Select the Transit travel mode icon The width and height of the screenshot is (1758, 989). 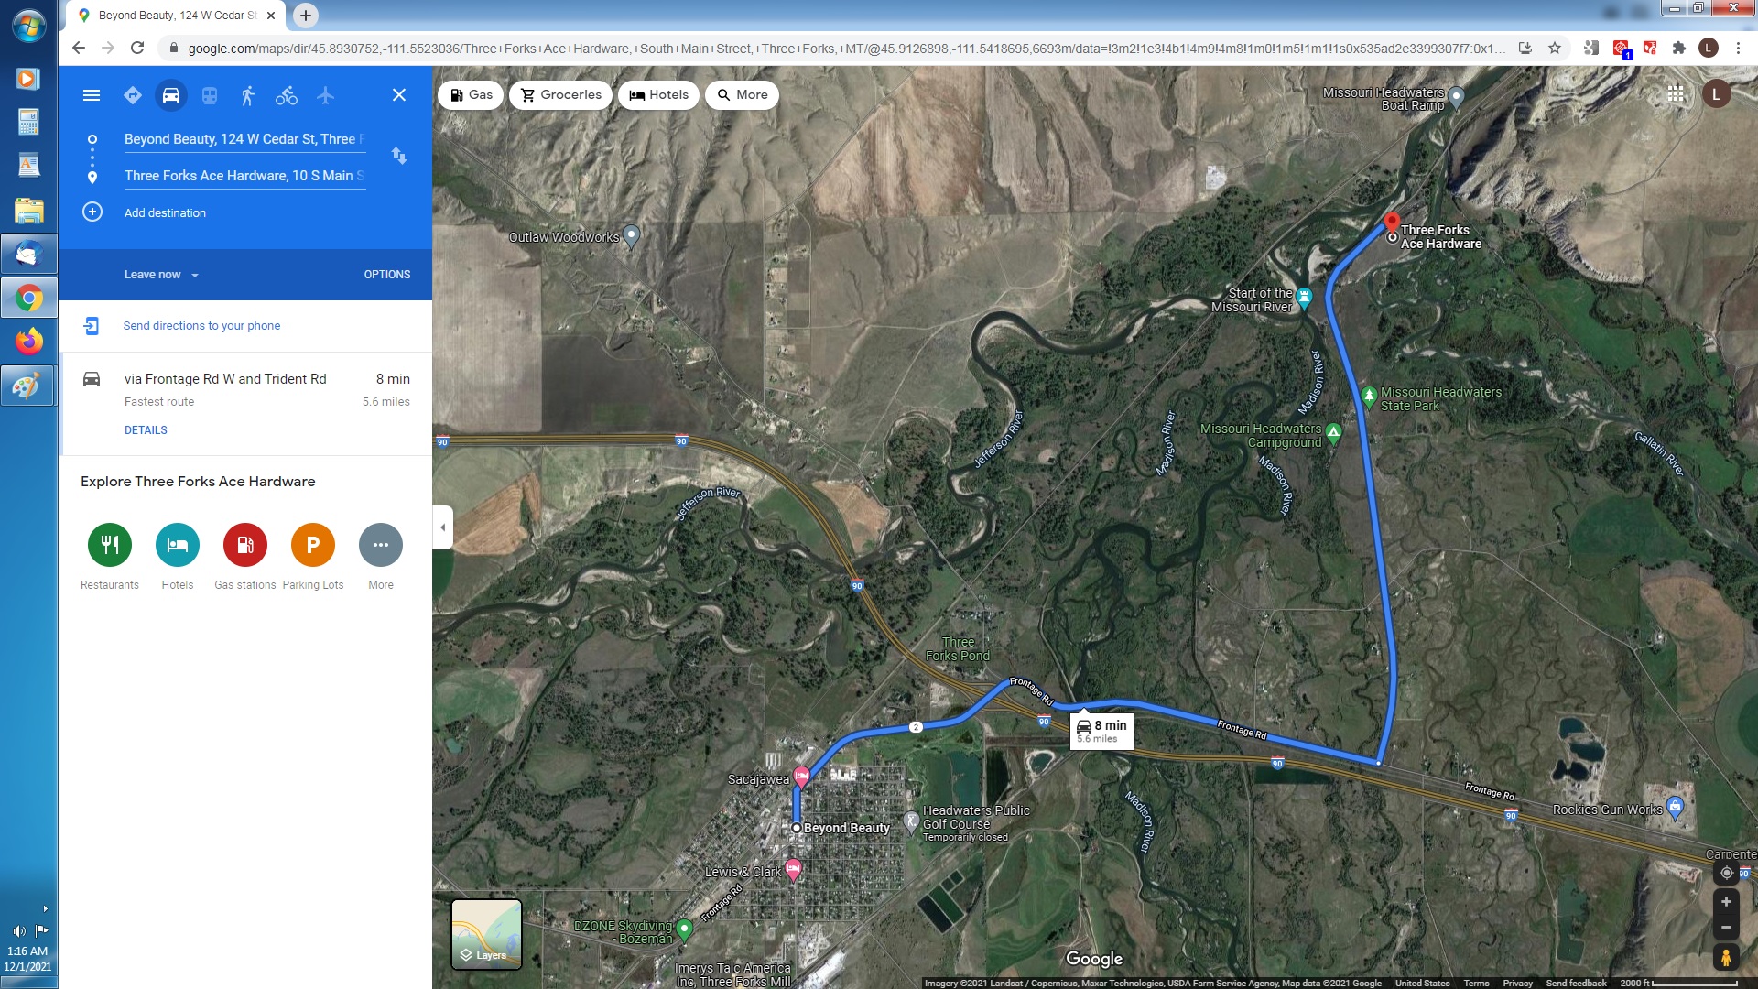[210, 95]
